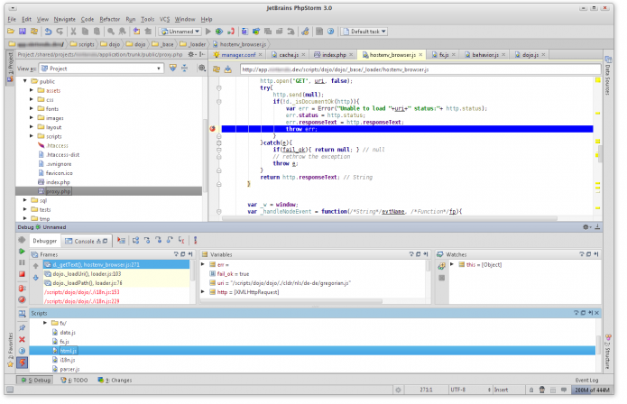This screenshot has width=627, height=404.
Task: Click the Collapse All icon in Project panel
Action: 184,69
